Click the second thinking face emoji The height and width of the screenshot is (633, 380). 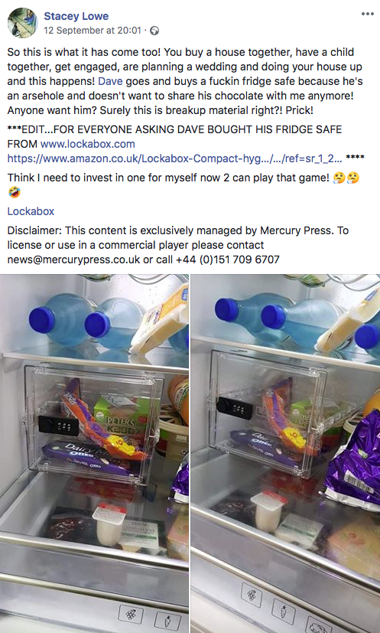point(353,178)
